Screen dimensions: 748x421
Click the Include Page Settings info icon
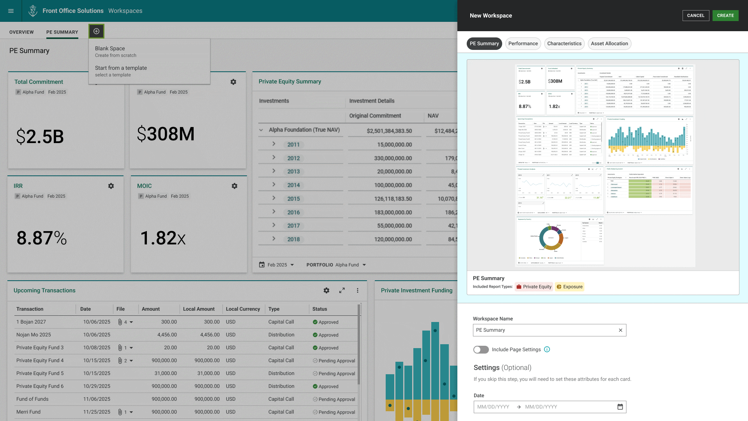547,350
